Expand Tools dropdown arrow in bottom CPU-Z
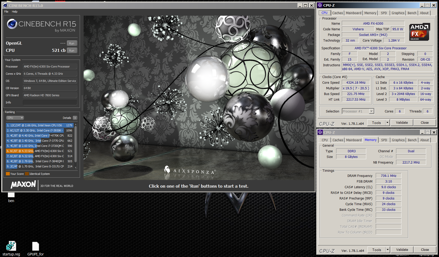 (388, 250)
